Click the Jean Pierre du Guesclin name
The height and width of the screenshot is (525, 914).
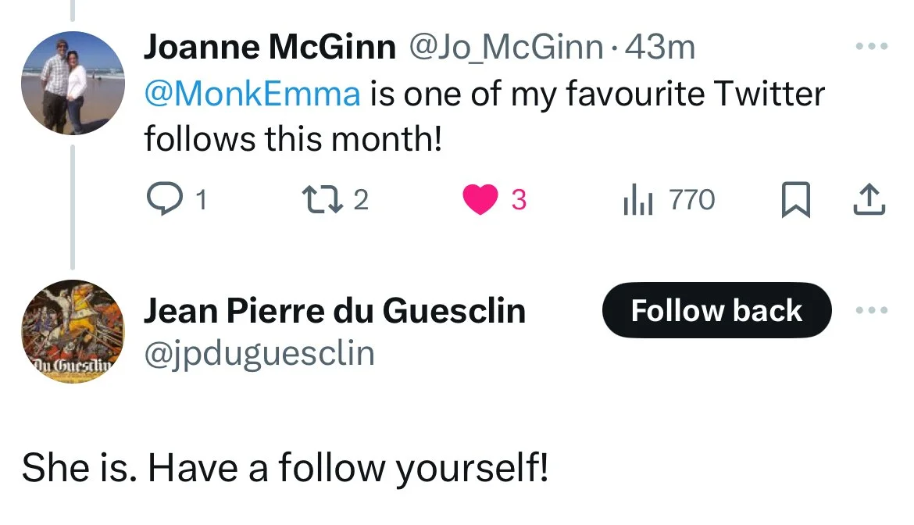click(x=334, y=311)
